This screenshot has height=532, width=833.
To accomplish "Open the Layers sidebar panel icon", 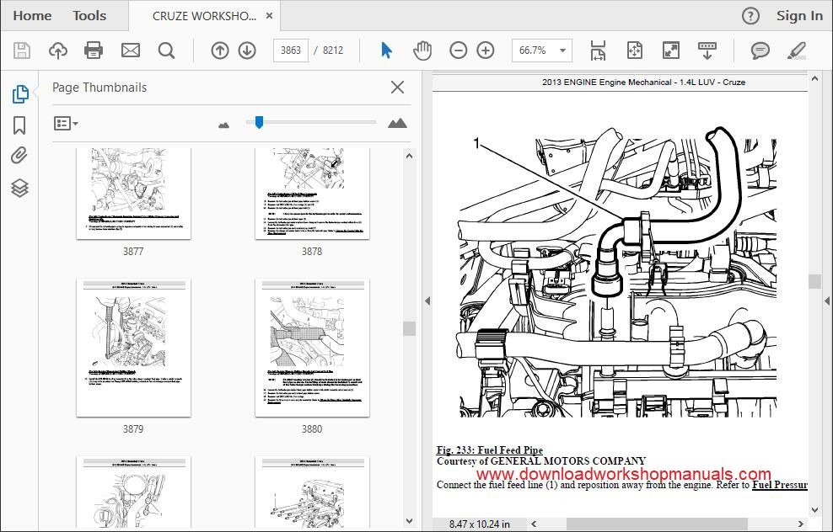I will pos(19,188).
